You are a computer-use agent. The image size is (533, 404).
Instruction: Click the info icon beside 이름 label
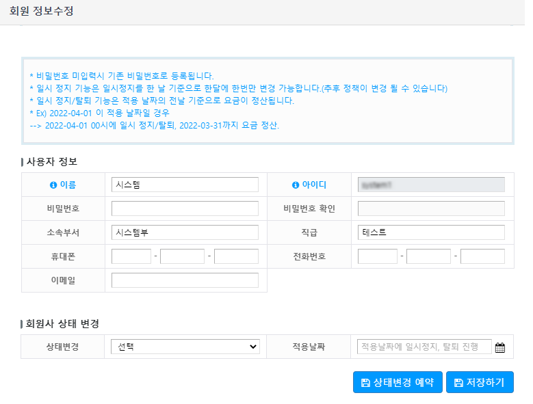click(53, 185)
